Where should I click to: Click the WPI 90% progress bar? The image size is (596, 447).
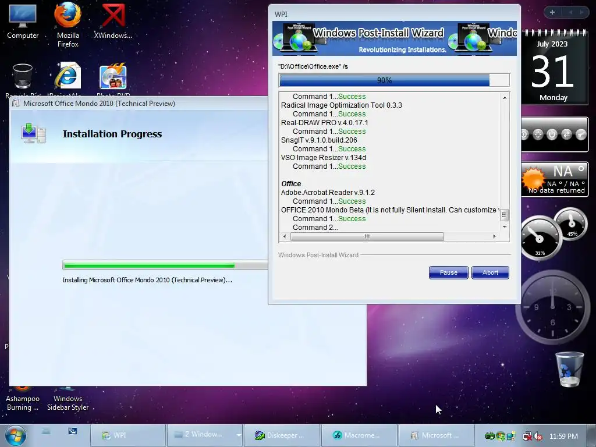(x=394, y=80)
